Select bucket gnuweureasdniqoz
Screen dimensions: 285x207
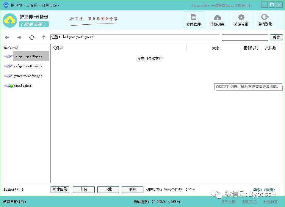tap(28, 76)
